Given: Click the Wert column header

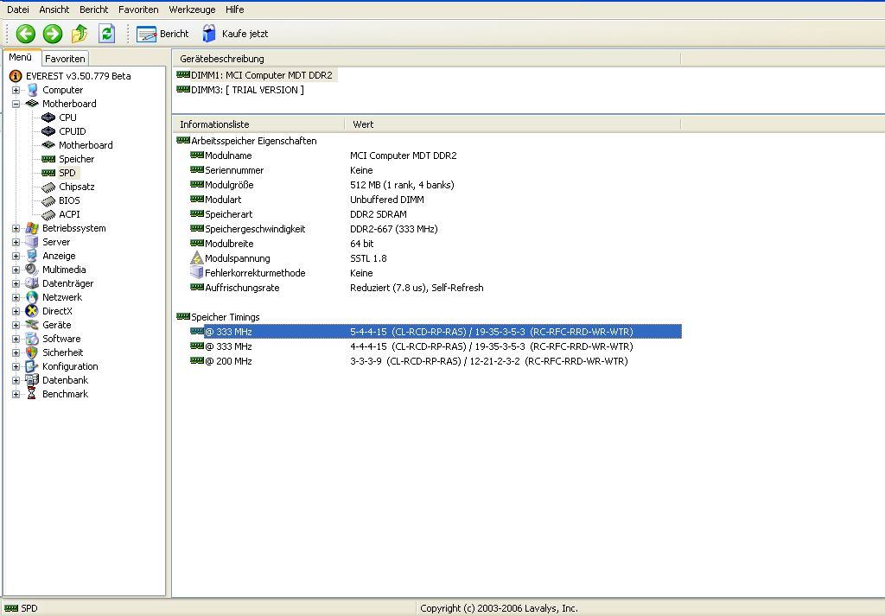Looking at the screenshot, I should click(x=513, y=124).
